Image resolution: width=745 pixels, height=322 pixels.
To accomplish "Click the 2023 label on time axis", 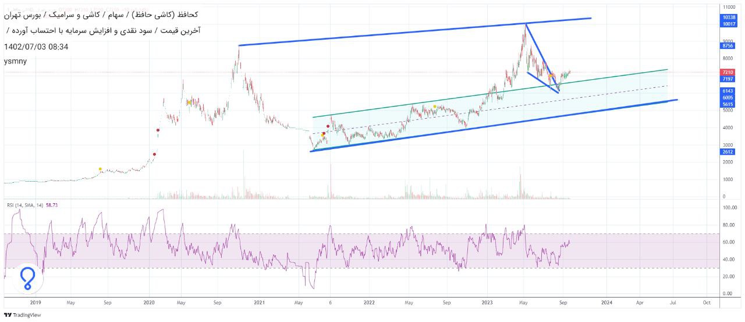I will pyautogui.click(x=488, y=303).
